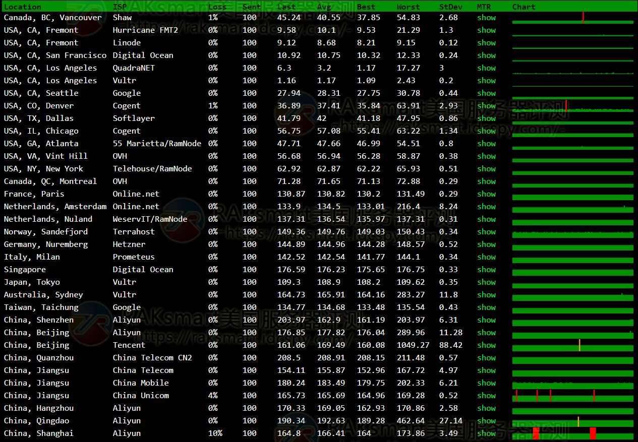Image resolution: width=638 pixels, height=442 pixels.
Task: Click show link for Jiangsu China Unicom row
Action: tap(486, 396)
